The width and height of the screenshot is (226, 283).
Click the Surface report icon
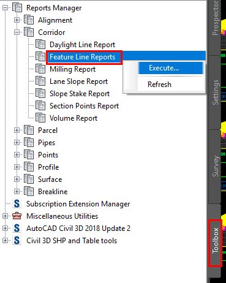click(x=29, y=179)
